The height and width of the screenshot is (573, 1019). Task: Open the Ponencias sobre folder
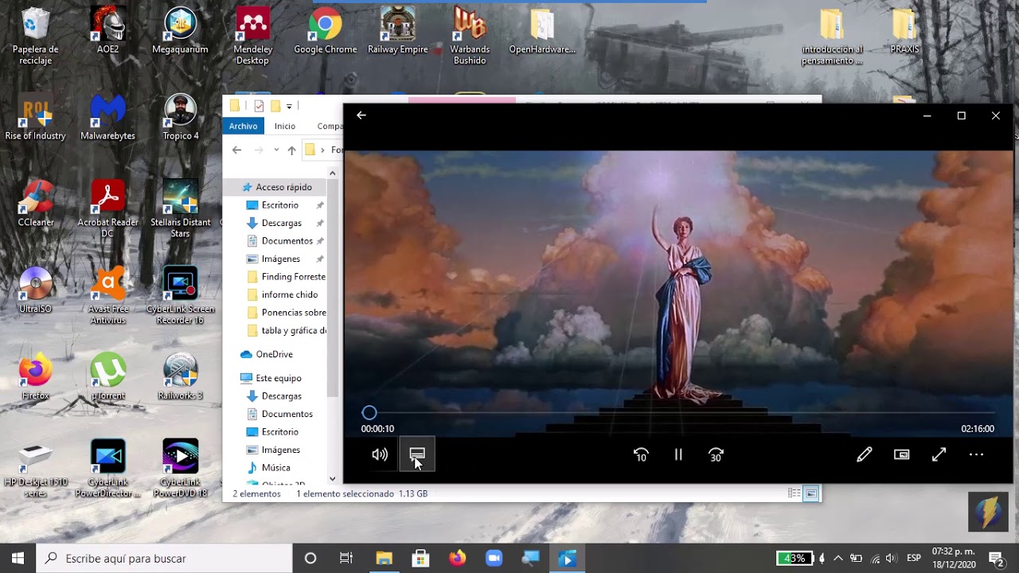pos(294,313)
